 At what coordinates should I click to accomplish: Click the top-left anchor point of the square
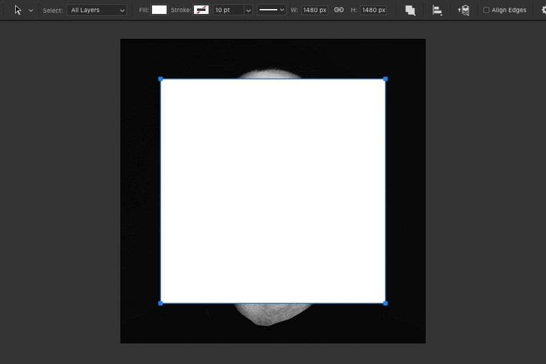161,79
